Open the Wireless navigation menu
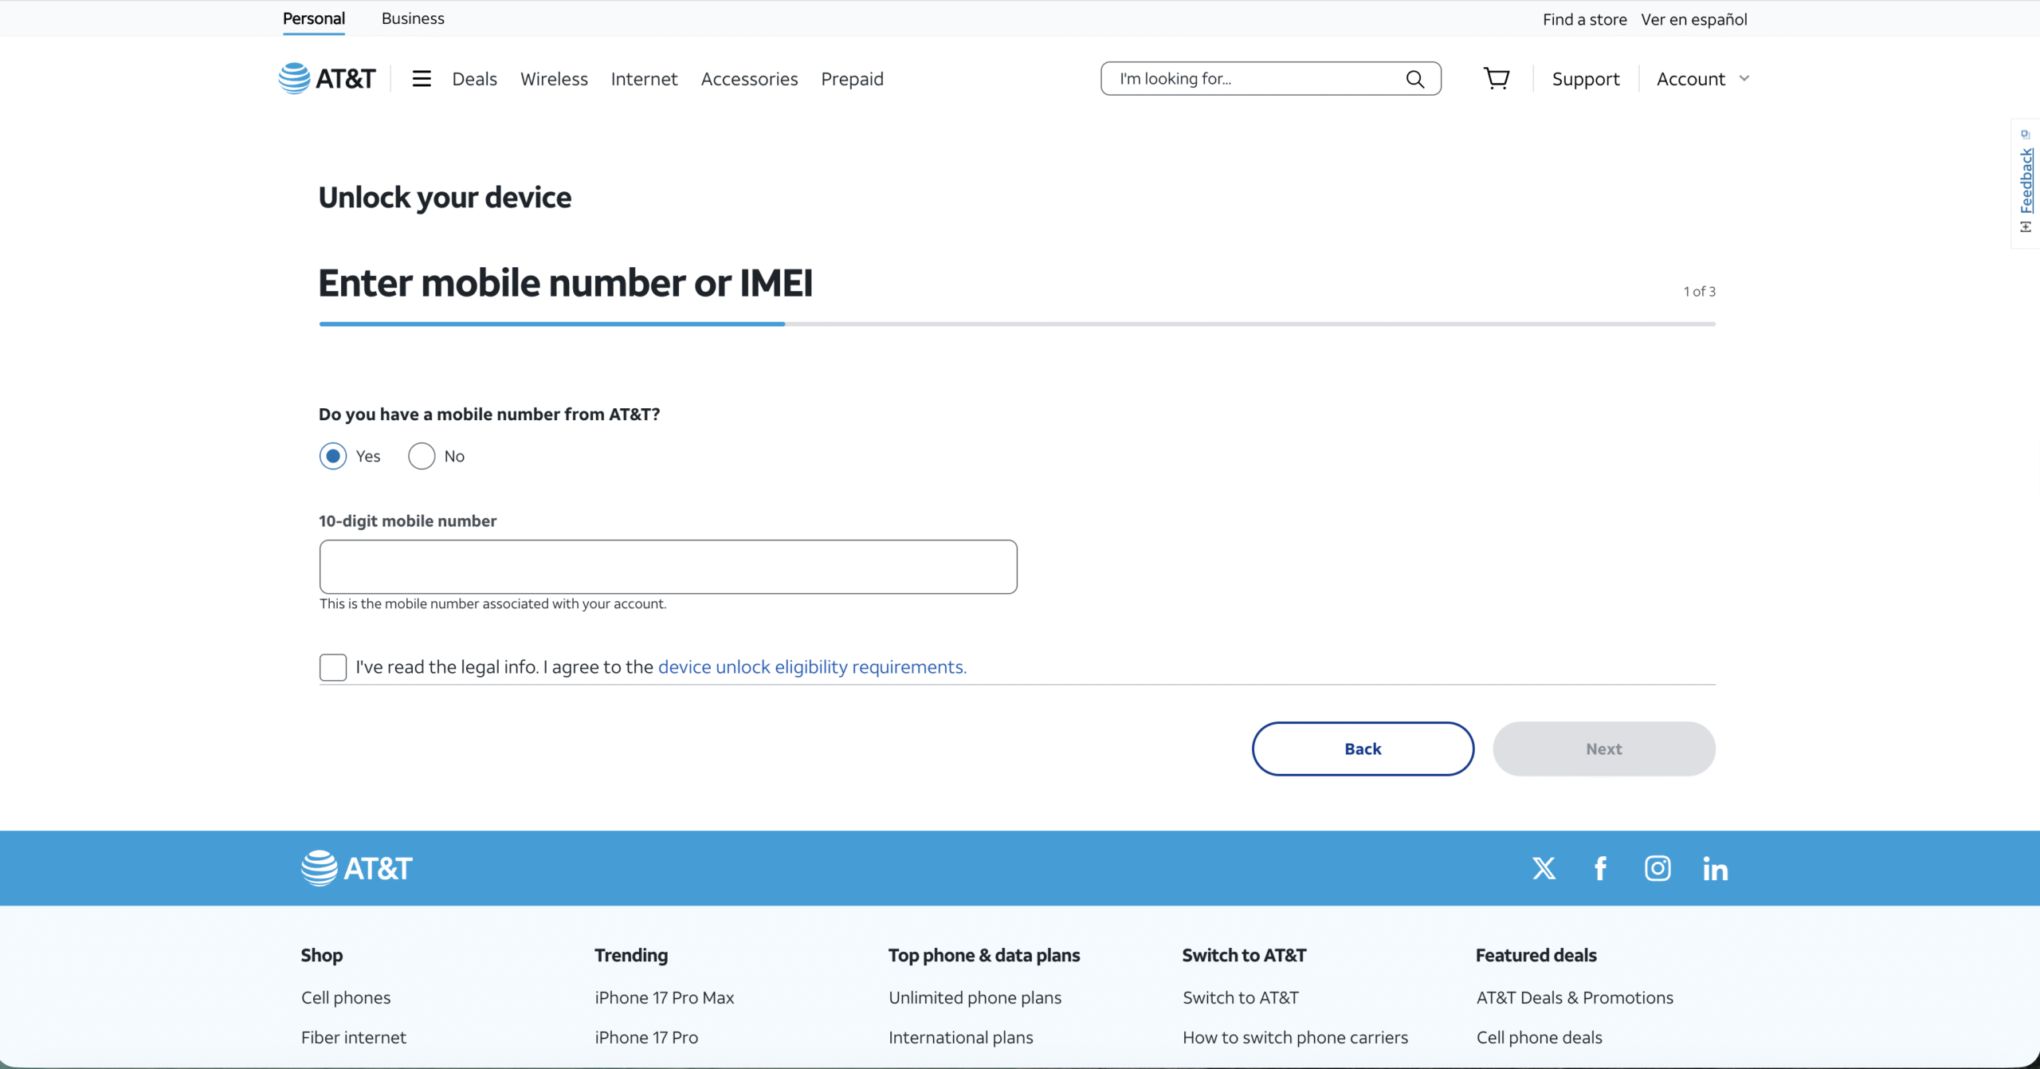This screenshot has height=1069, width=2040. click(x=554, y=79)
